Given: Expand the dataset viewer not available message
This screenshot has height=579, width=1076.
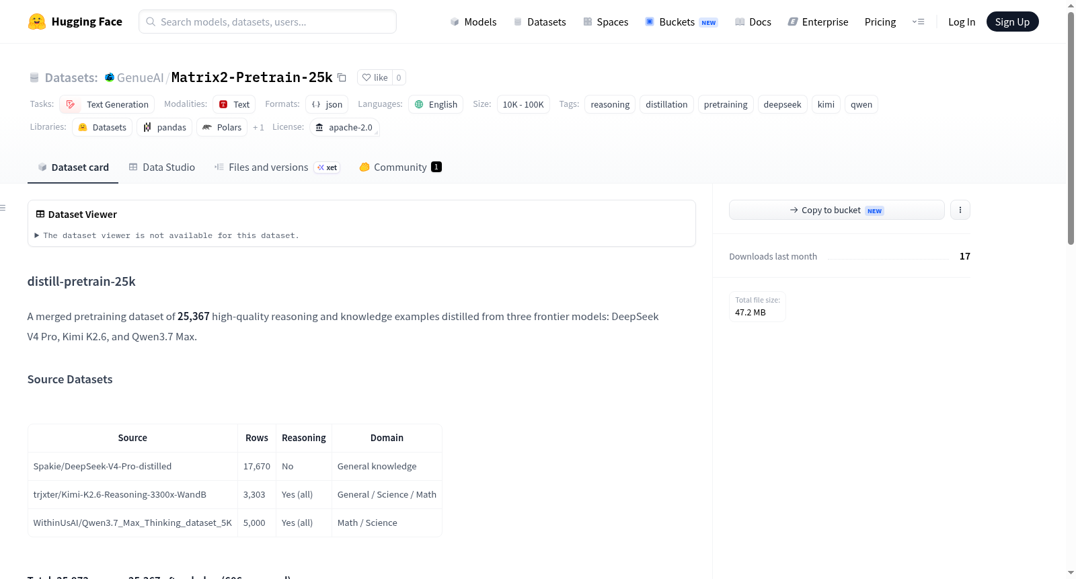Looking at the screenshot, I should tap(167, 235).
